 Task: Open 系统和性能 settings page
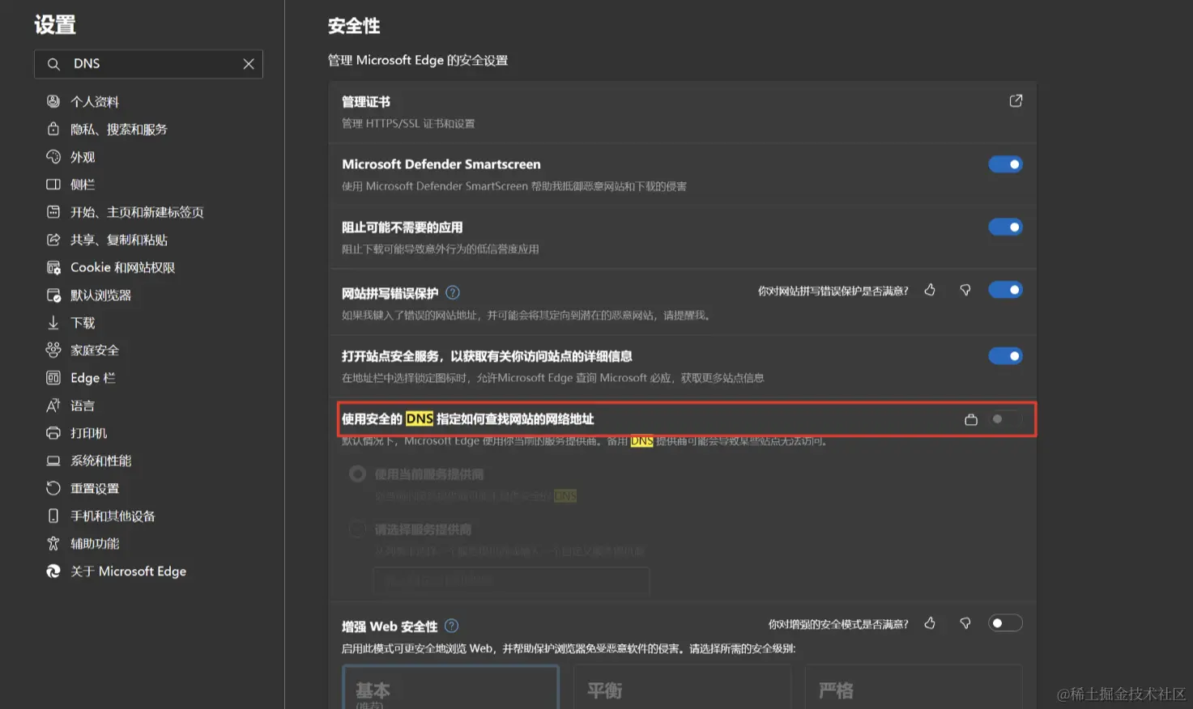[101, 461]
